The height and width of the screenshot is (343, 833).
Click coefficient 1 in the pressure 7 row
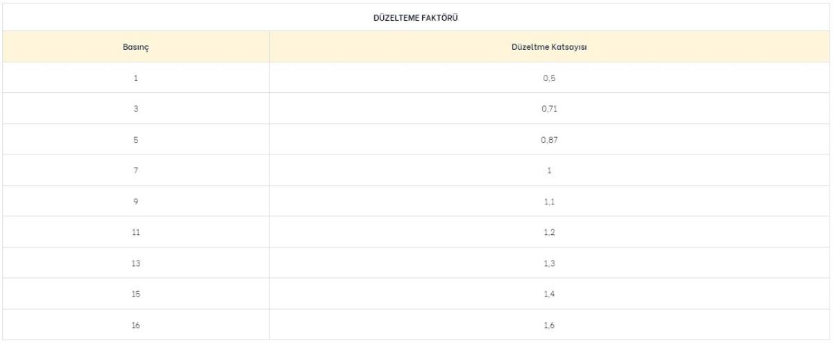(550, 170)
